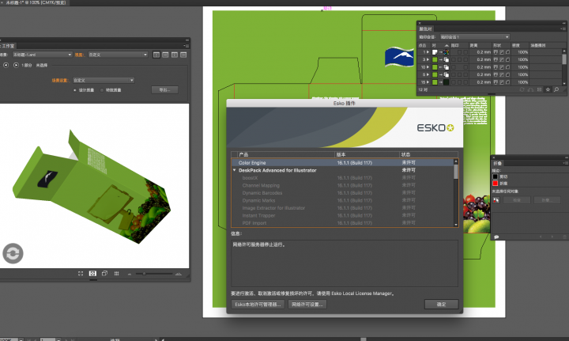Open Esko本地许可管理器 button
This screenshot has height=341, width=569.
point(258,304)
